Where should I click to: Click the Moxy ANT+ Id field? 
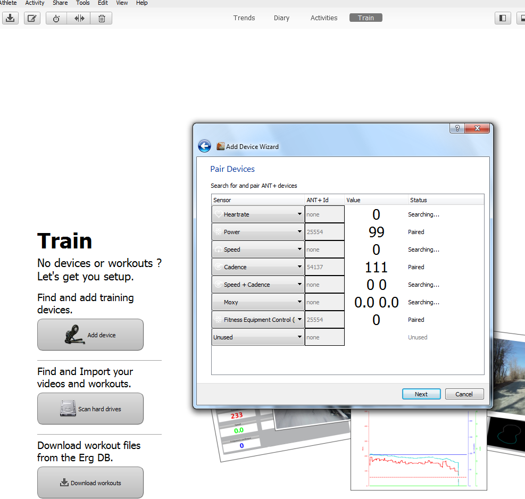324,302
